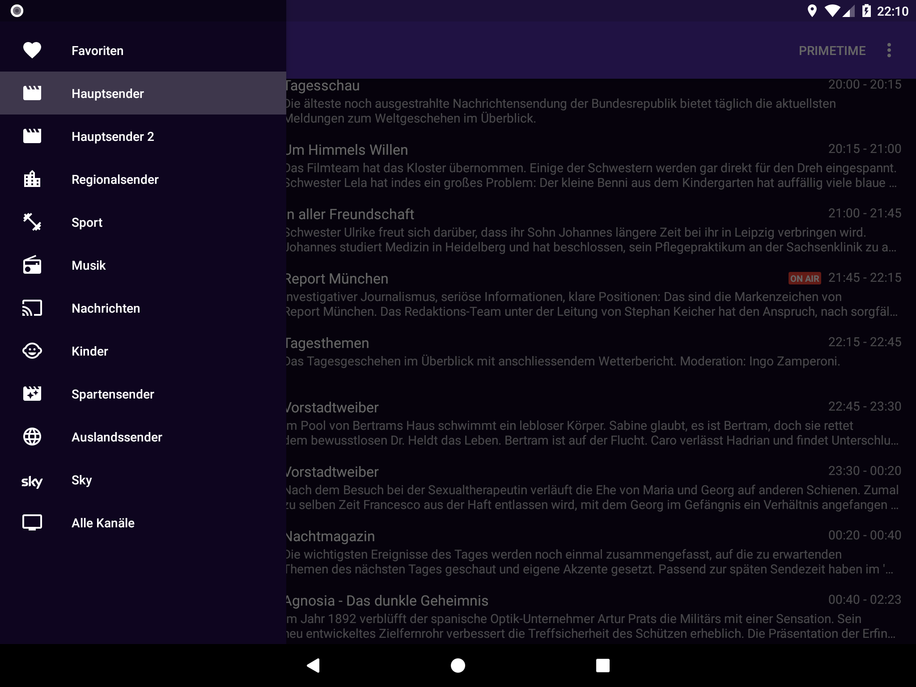Viewport: 916px width, 687px height.
Task: Tap the Sky logo icon
Action: (32, 481)
